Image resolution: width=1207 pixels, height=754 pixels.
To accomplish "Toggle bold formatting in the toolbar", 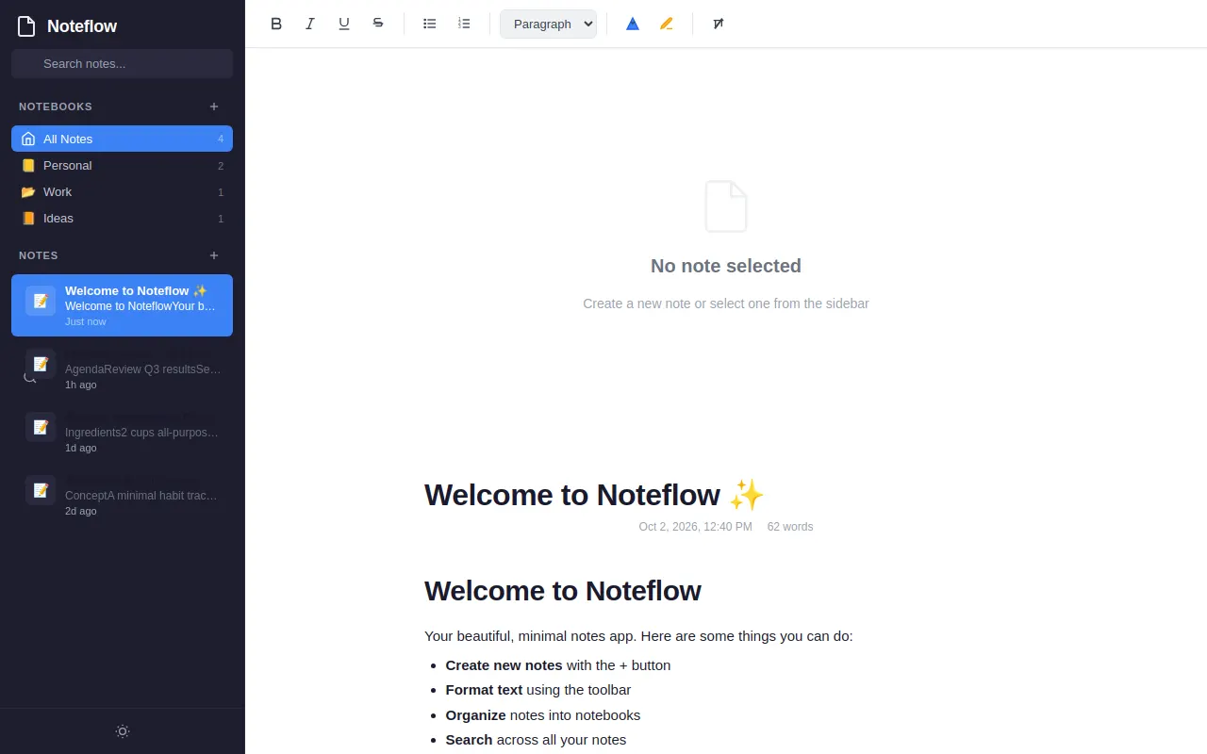I will click(276, 24).
